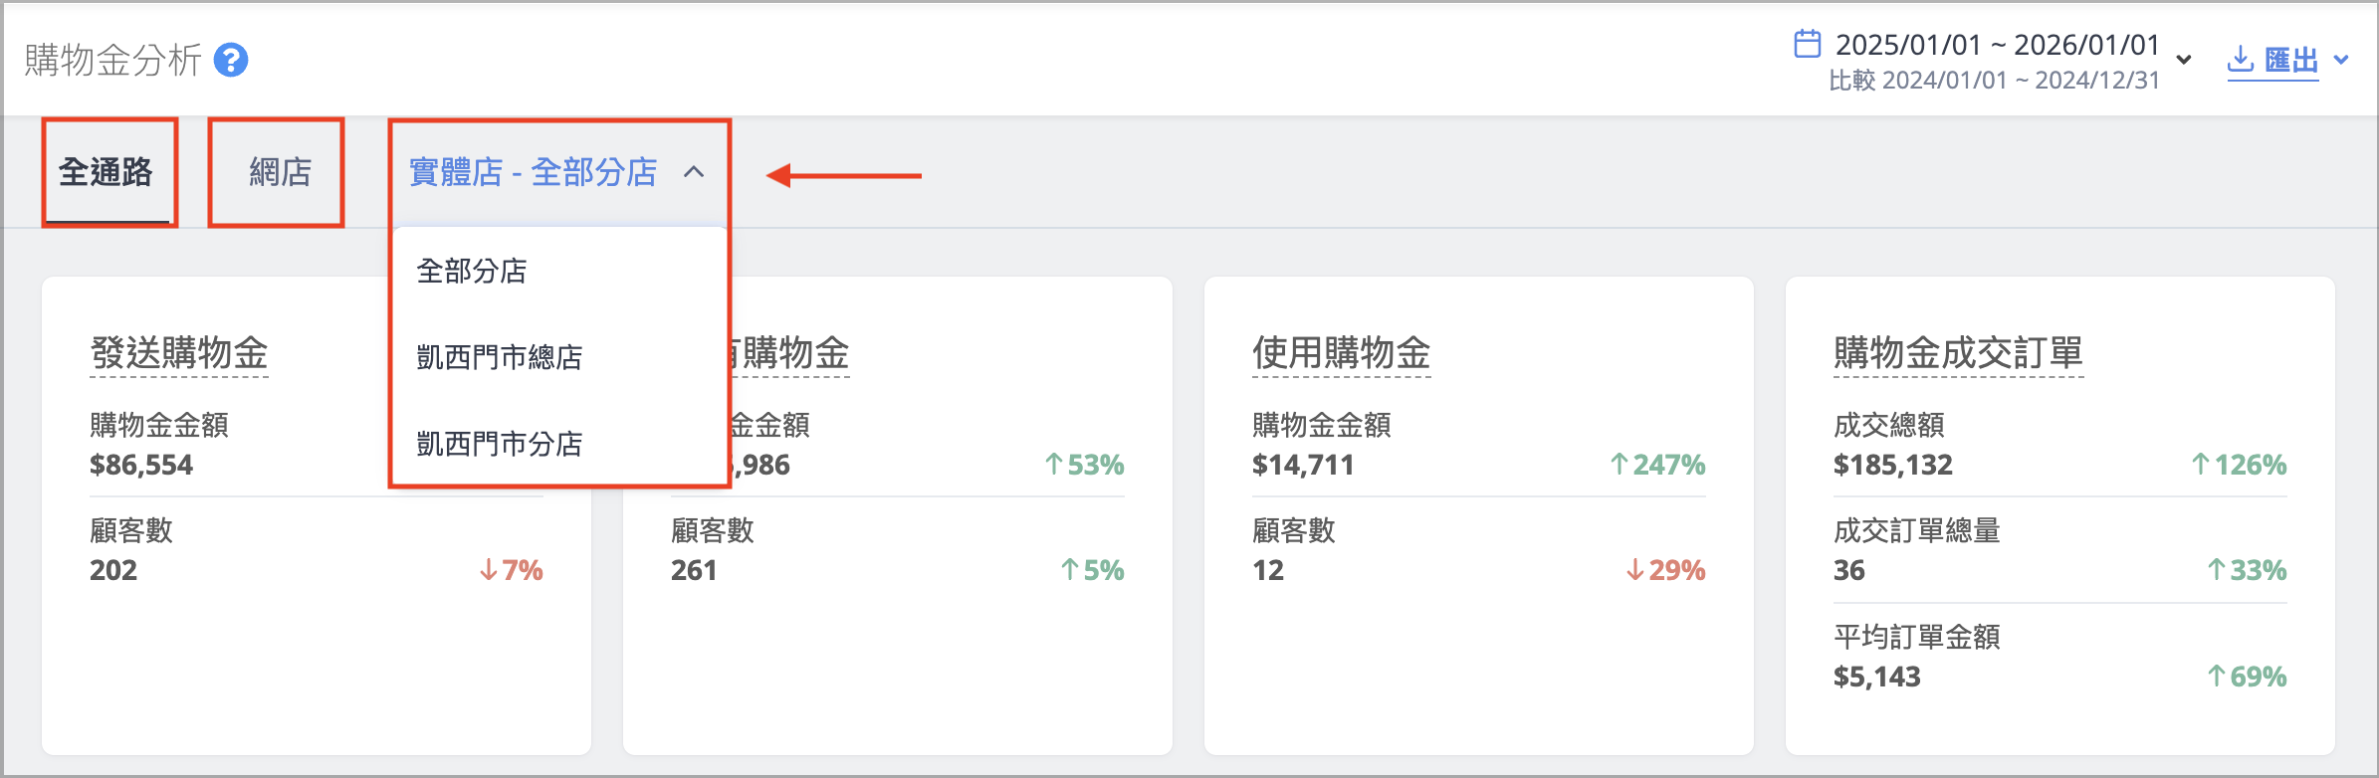Screen dimensions: 2379x778
Task: Switch to the 網店 tab
Action: (280, 172)
